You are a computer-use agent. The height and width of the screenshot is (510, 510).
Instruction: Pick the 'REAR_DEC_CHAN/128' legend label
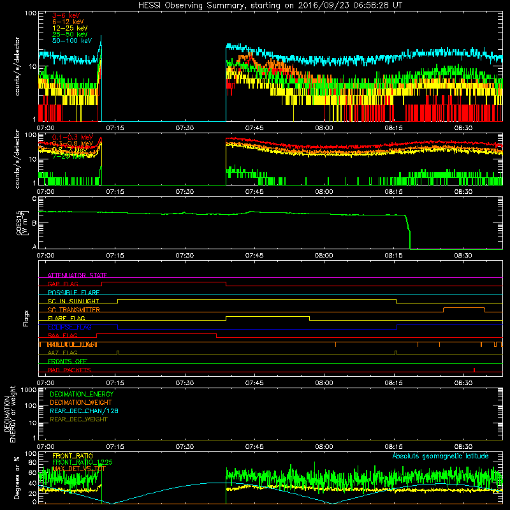[x=84, y=411]
